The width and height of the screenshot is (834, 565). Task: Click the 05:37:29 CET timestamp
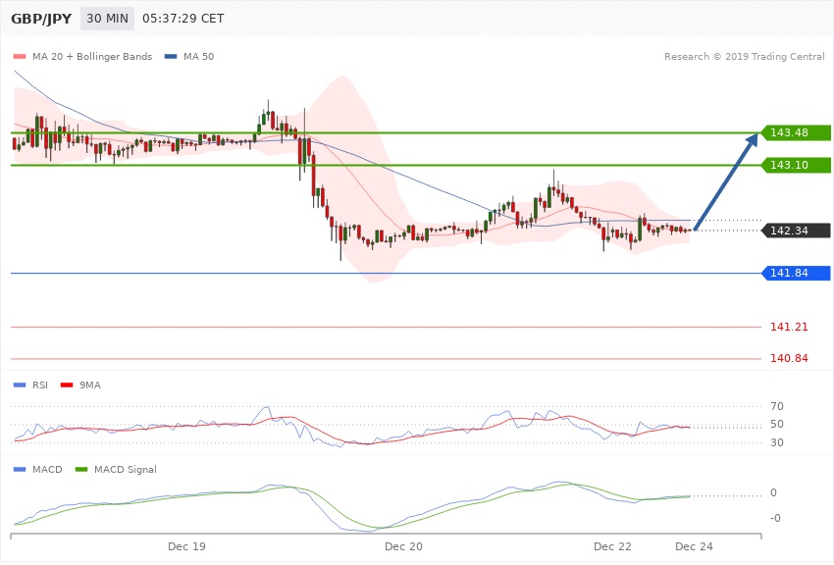click(183, 19)
